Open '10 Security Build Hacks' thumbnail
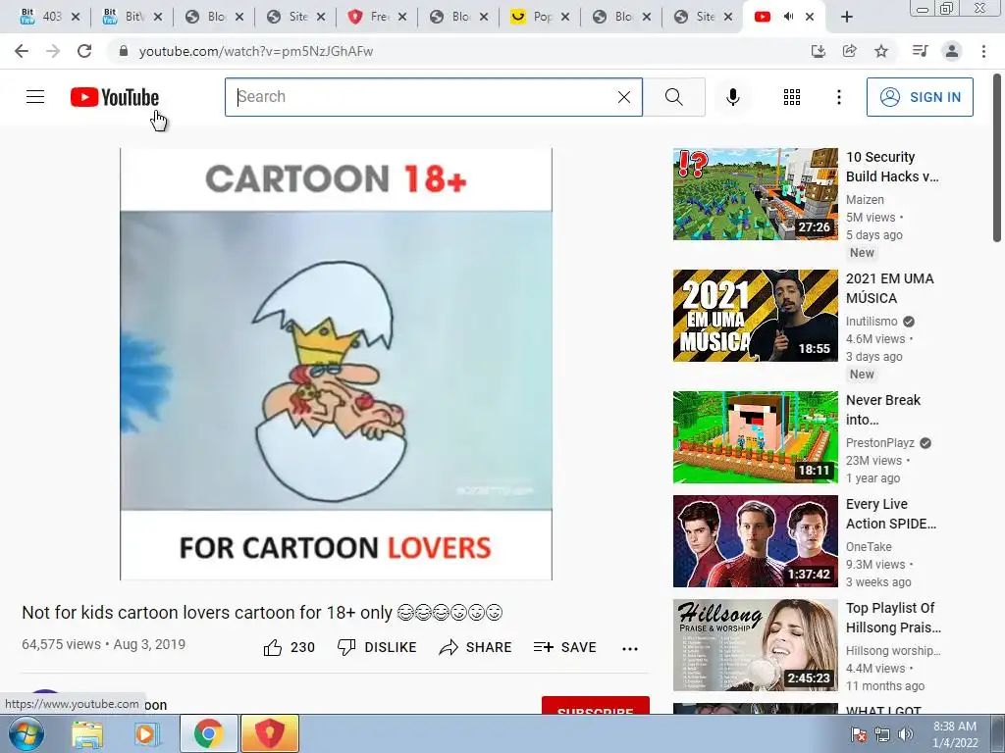This screenshot has width=1005, height=753. point(755,194)
